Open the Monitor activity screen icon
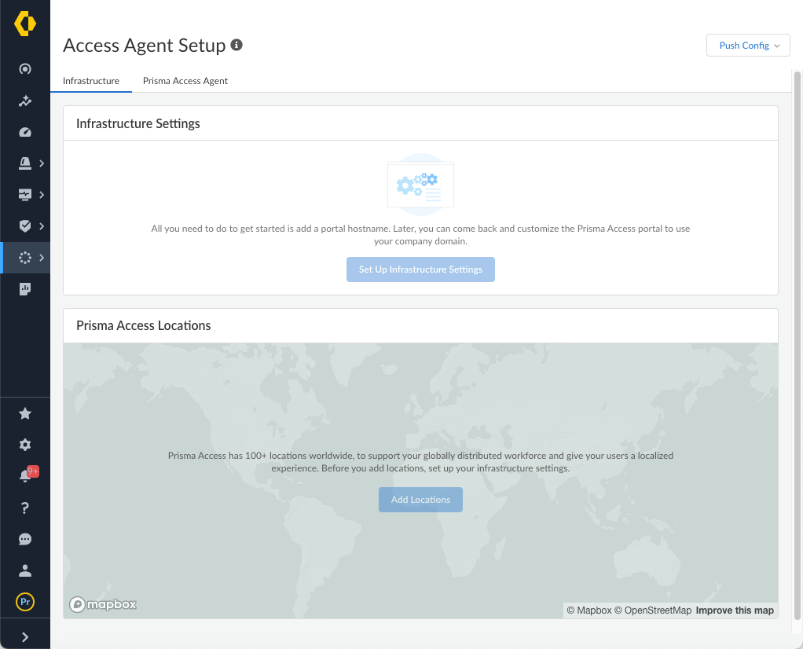 pos(24,195)
